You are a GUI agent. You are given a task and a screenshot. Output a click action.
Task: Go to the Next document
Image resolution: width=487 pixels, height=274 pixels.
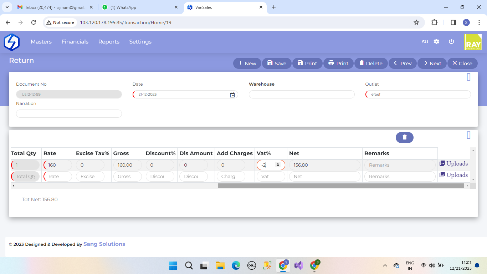click(432, 63)
